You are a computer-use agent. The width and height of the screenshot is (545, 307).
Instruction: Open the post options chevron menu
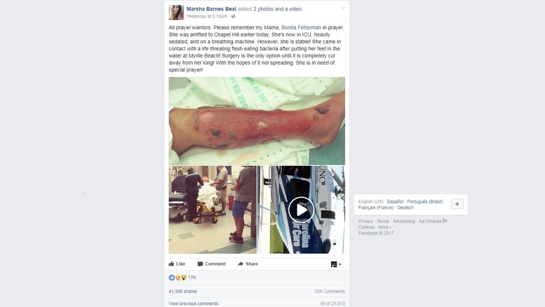tap(343, 8)
